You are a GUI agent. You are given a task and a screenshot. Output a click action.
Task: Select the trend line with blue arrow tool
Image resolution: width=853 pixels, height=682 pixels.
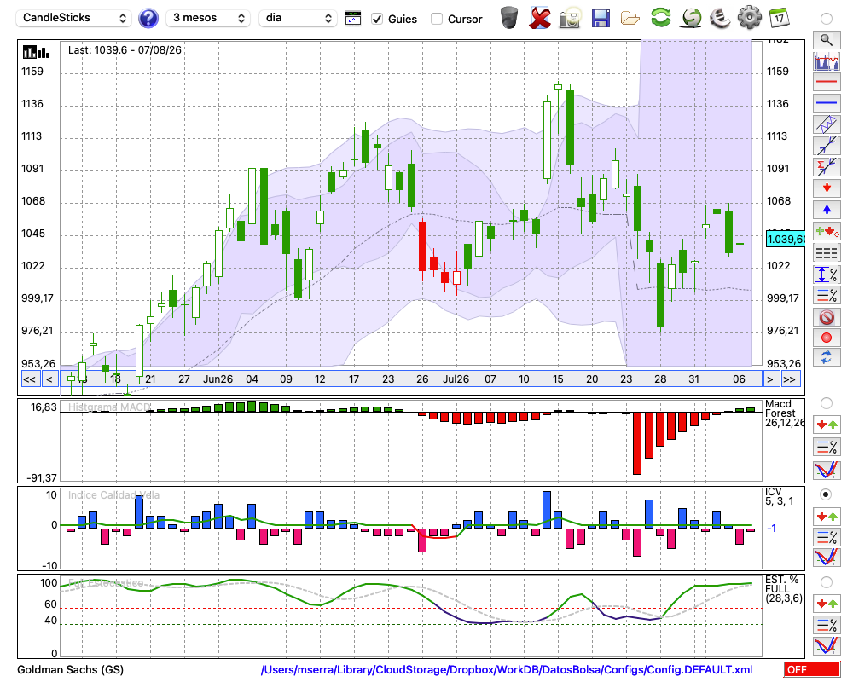[x=827, y=146]
